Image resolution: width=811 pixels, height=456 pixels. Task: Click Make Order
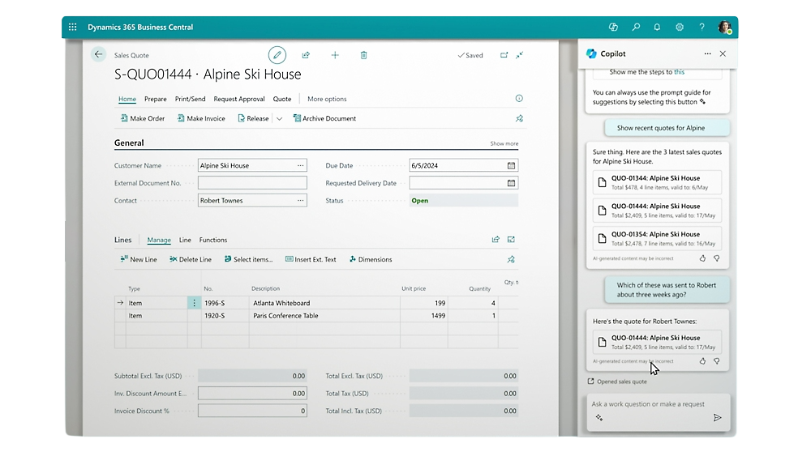click(142, 118)
